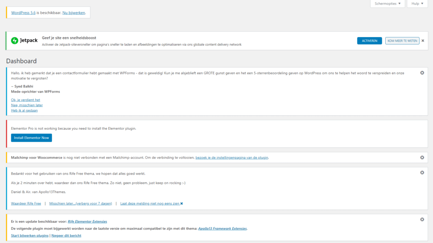Click the 'Mede-oprichter van WPForms' text
This screenshot has height=243, width=433.
pyautogui.click(x=36, y=92)
